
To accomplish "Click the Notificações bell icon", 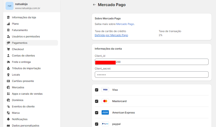I will click(x=8, y=119).
